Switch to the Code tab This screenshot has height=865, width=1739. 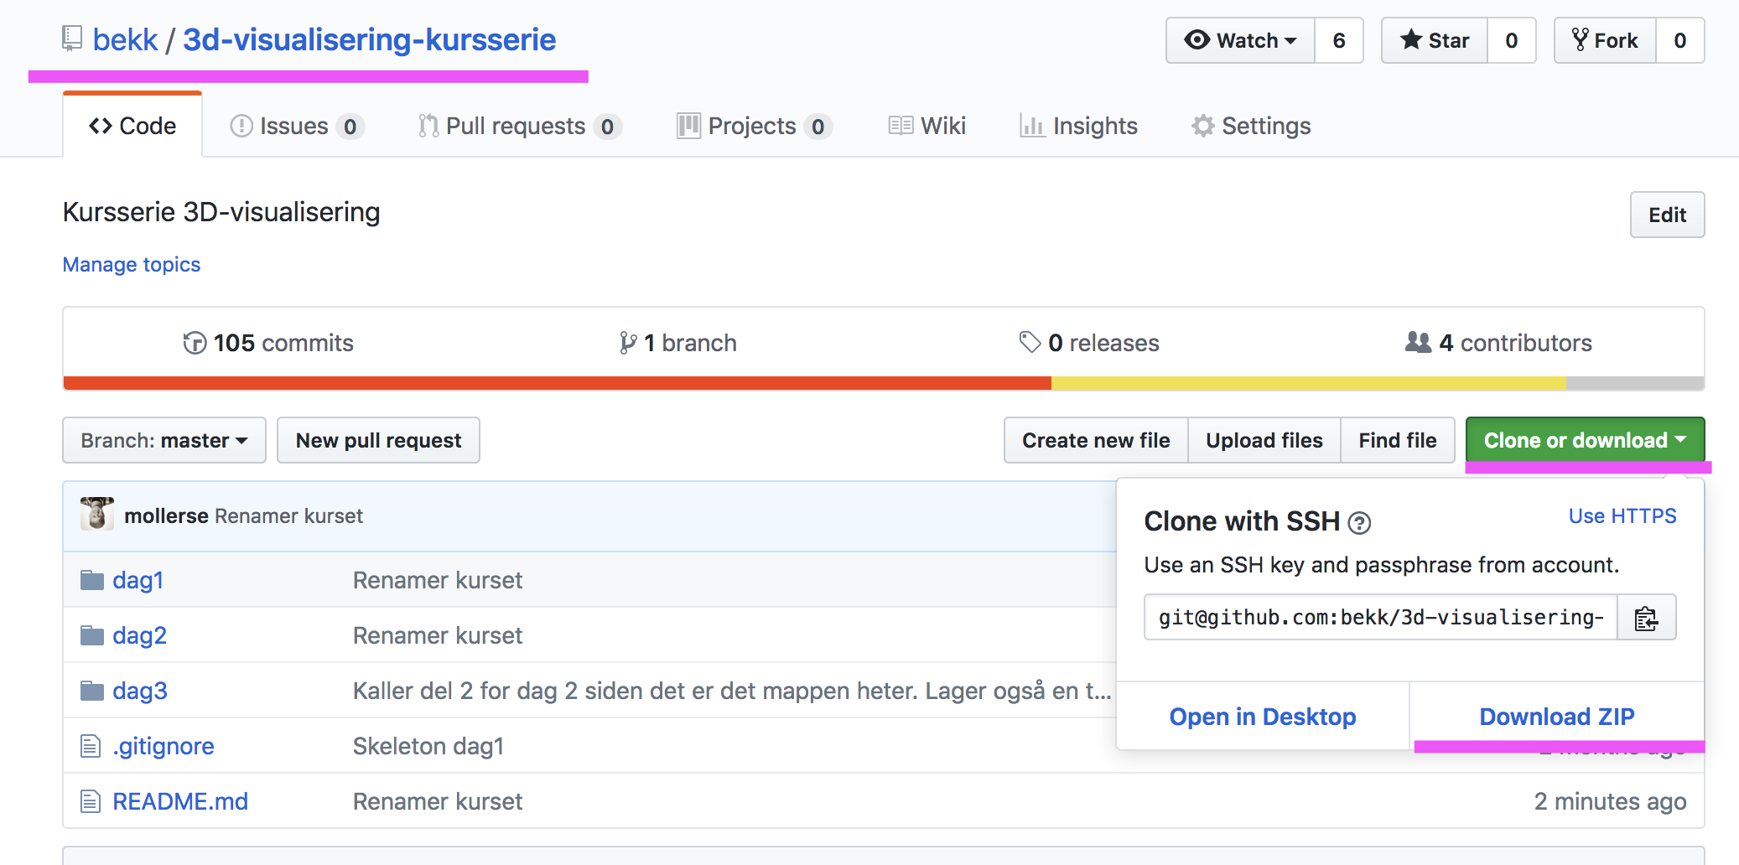click(x=132, y=126)
